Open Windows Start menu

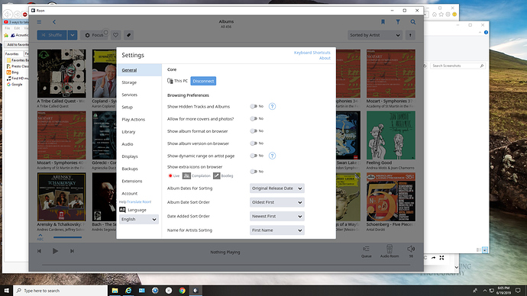pyautogui.click(x=6, y=291)
